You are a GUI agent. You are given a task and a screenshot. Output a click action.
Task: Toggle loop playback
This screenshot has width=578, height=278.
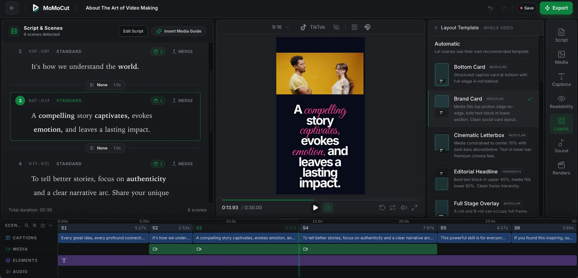click(x=393, y=208)
